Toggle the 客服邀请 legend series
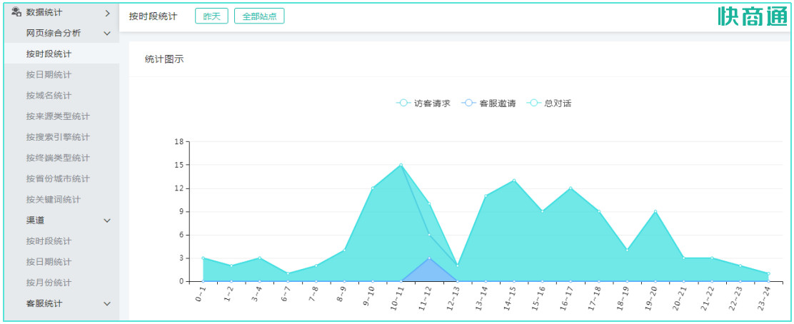 489,103
